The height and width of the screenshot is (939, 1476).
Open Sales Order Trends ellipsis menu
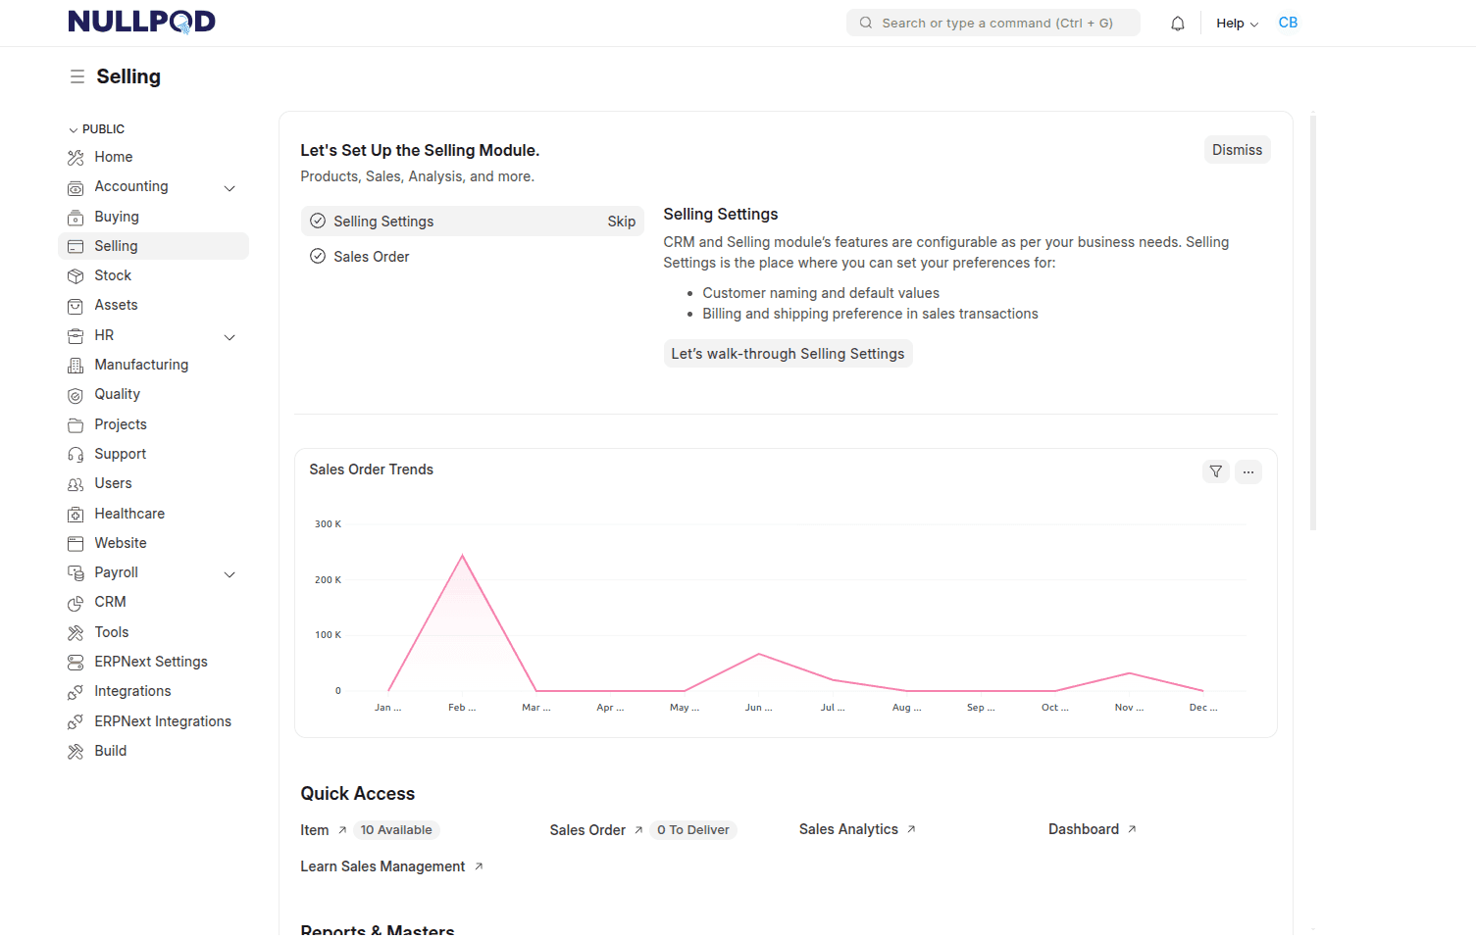[1247, 471]
